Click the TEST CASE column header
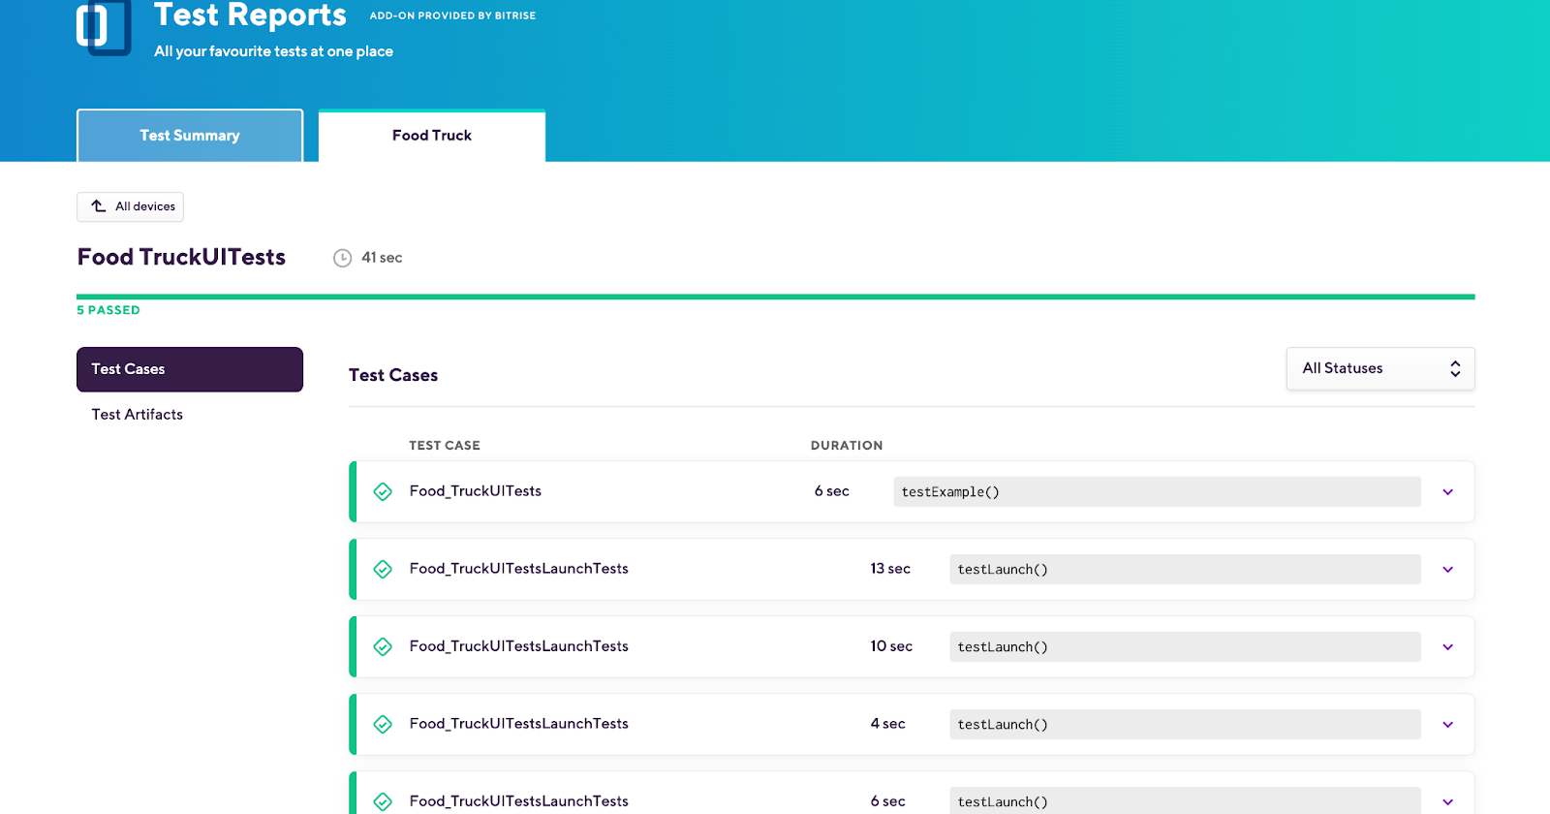The height and width of the screenshot is (814, 1550). point(445,446)
